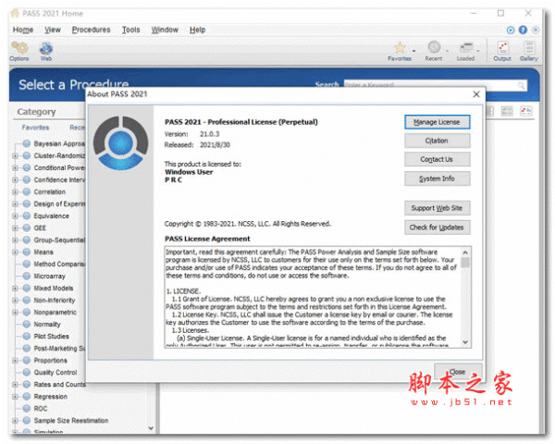555x444 pixels.
Task: Click the System Info button
Action: (438, 179)
